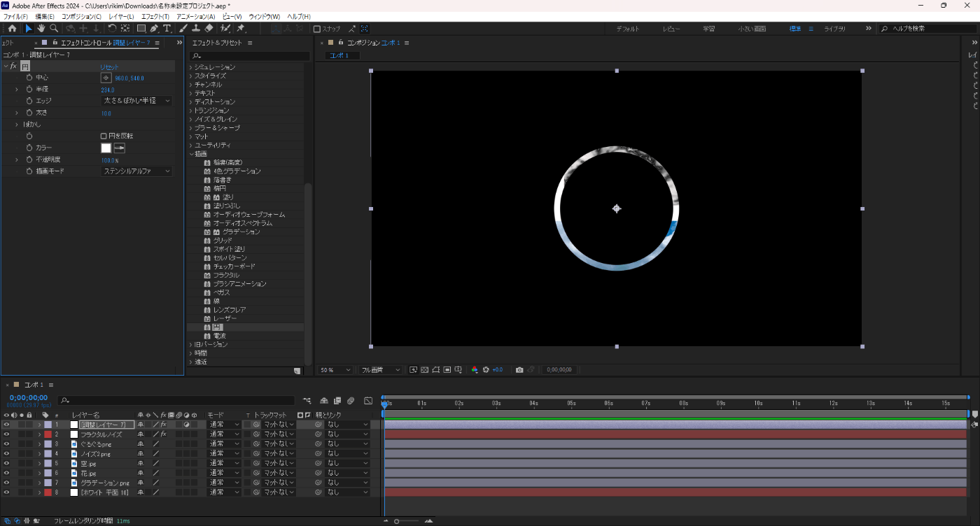Toggle frame blending icon in timeline
The height and width of the screenshot is (526, 980).
coord(337,401)
